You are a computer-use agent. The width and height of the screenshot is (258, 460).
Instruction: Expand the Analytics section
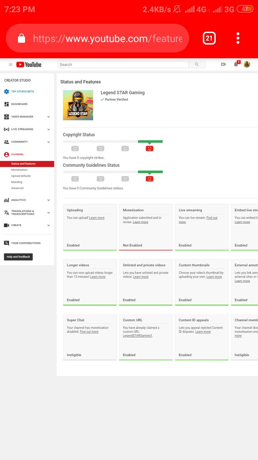pos(49,200)
